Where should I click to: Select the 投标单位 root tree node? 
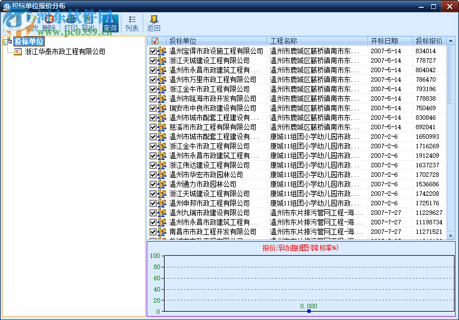[x=29, y=41]
